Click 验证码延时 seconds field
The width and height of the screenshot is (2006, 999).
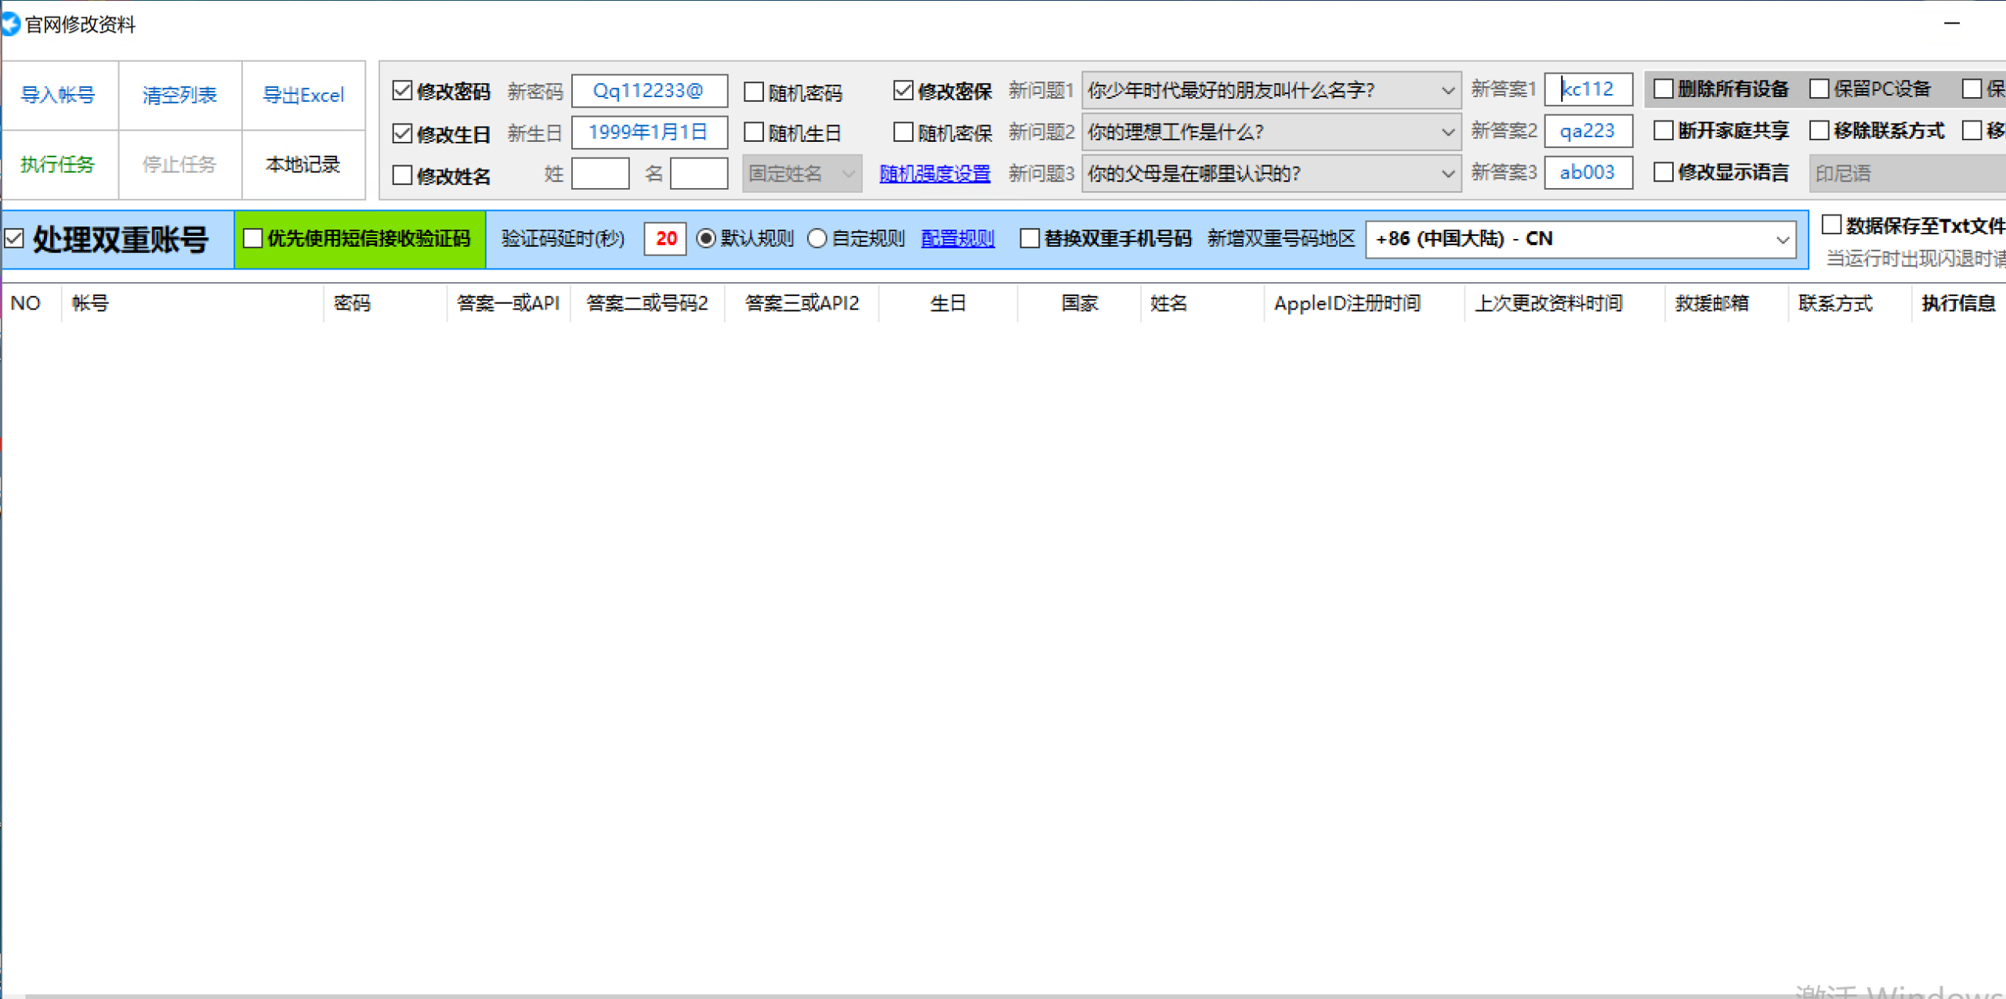tap(665, 239)
